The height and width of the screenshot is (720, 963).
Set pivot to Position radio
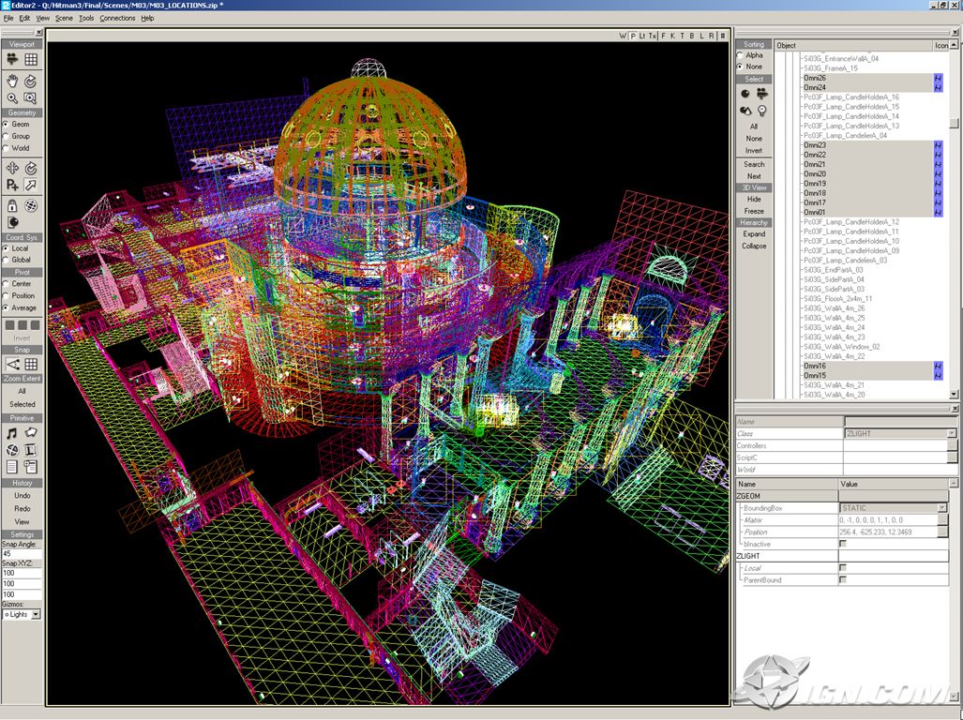(x=6, y=295)
